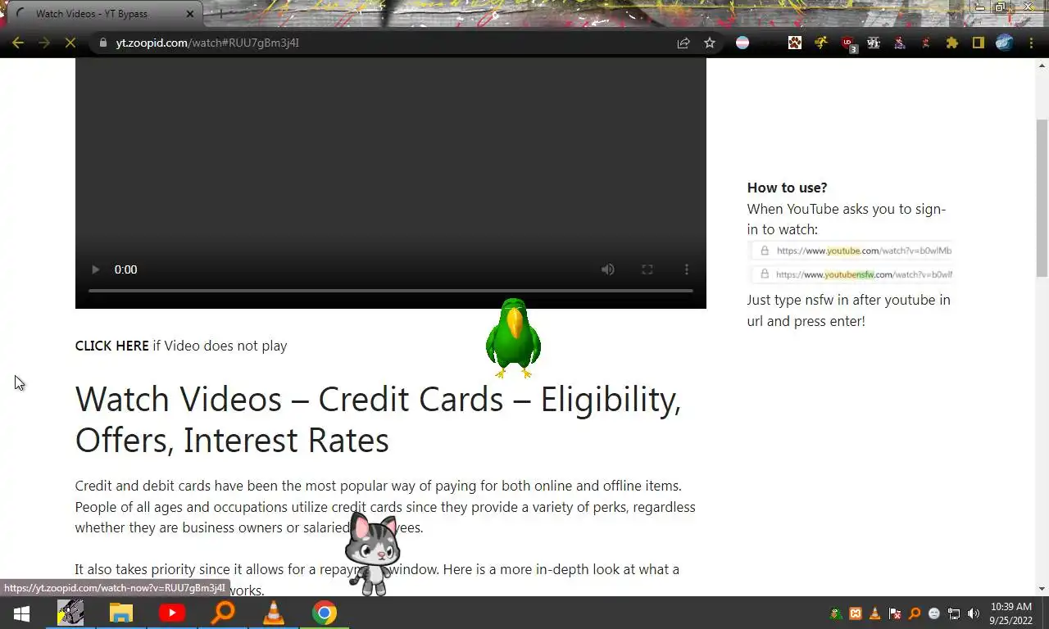Open the Chrome three-dot menu
This screenshot has height=629, width=1049.
pyautogui.click(x=1031, y=43)
